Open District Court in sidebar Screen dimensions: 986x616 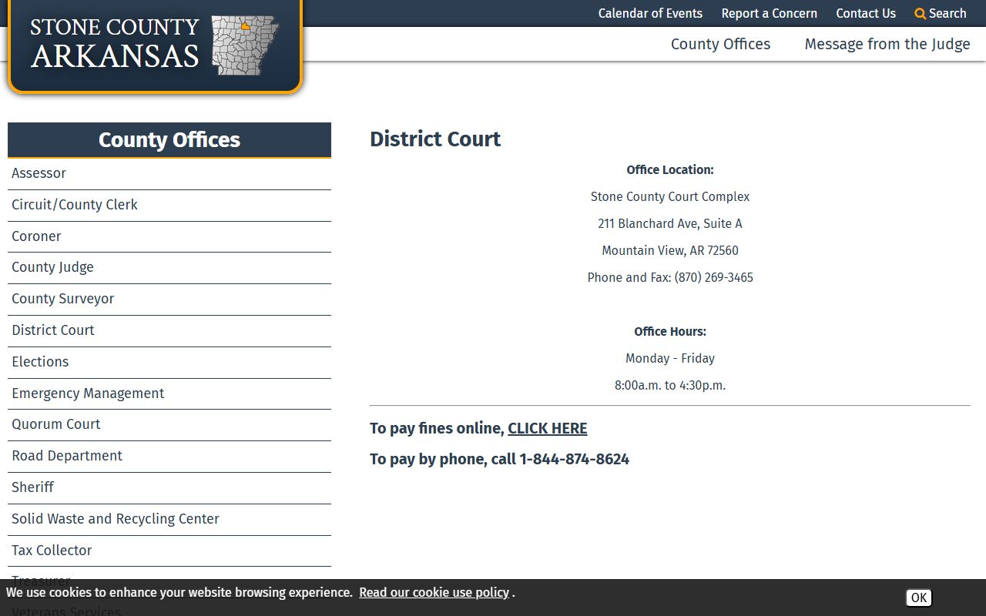(x=169, y=330)
